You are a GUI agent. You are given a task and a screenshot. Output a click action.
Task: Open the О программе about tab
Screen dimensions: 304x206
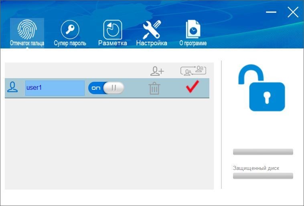[193, 33]
